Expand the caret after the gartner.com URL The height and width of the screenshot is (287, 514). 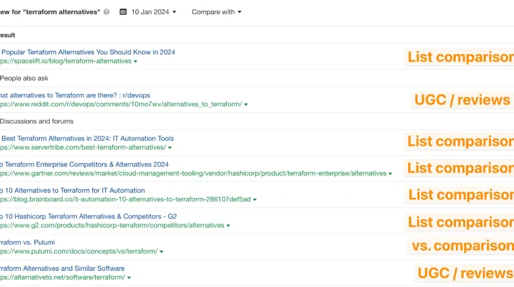390,174
